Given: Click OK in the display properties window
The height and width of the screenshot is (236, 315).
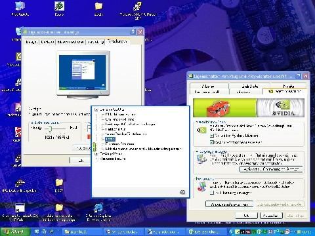Looking at the screenshot, I should (81, 161).
